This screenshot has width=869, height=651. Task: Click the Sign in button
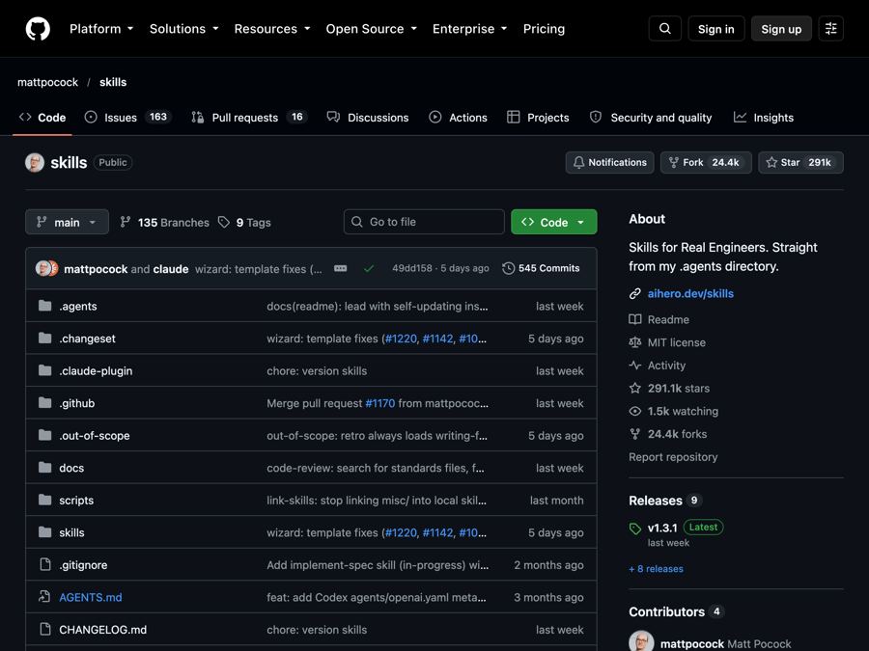pyautogui.click(x=716, y=29)
